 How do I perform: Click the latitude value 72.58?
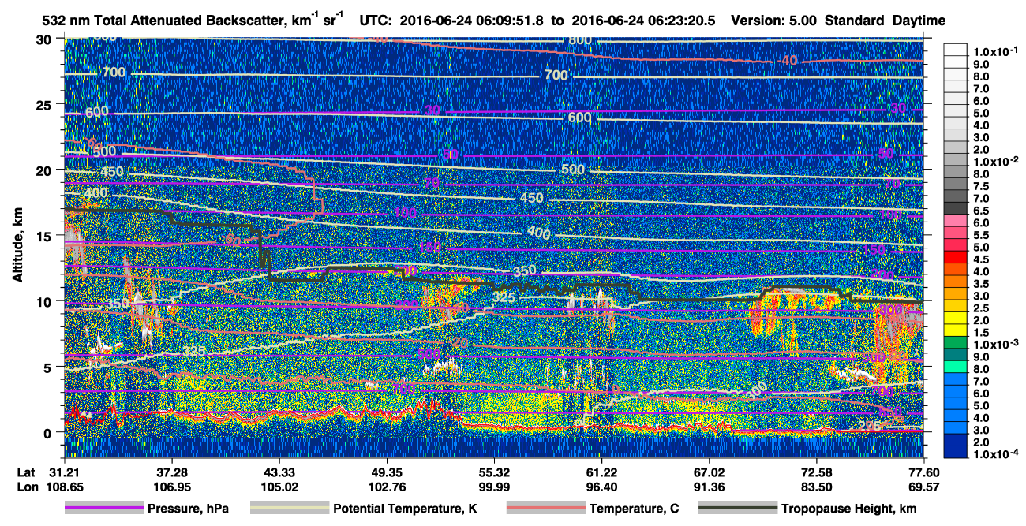pos(816,472)
